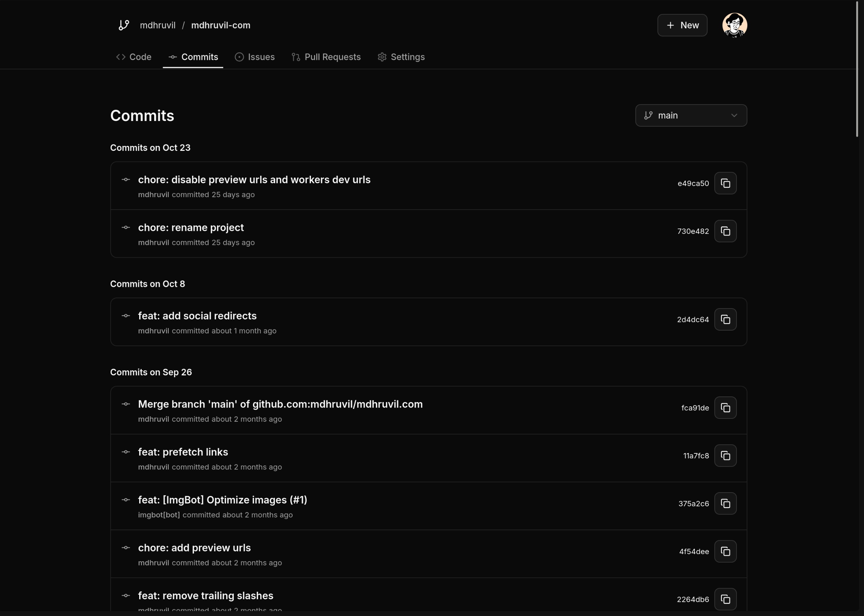Click the page vertical scrollbar
Screen dimensions: 864x616
point(857,68)
